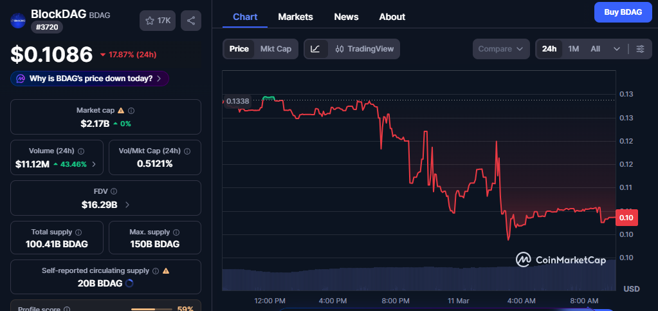This screenshot has height=311, width=658.
Task: Click the $2.17B market cap value
Action: 95,124
